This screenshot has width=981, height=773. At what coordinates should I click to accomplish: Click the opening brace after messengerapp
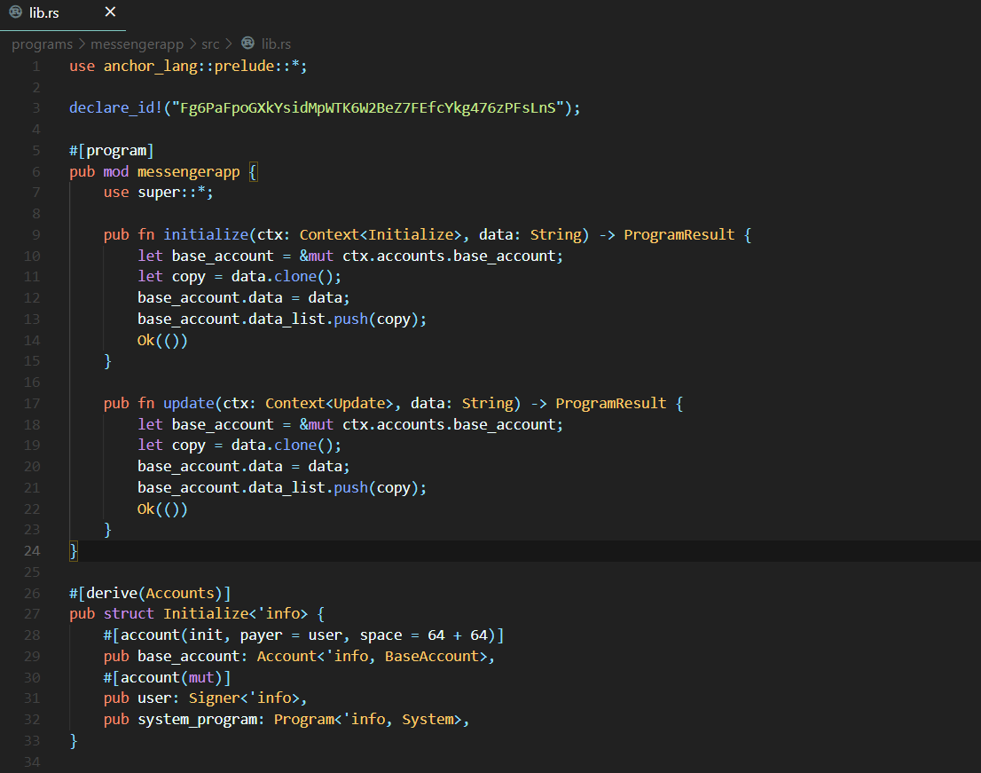253,172
